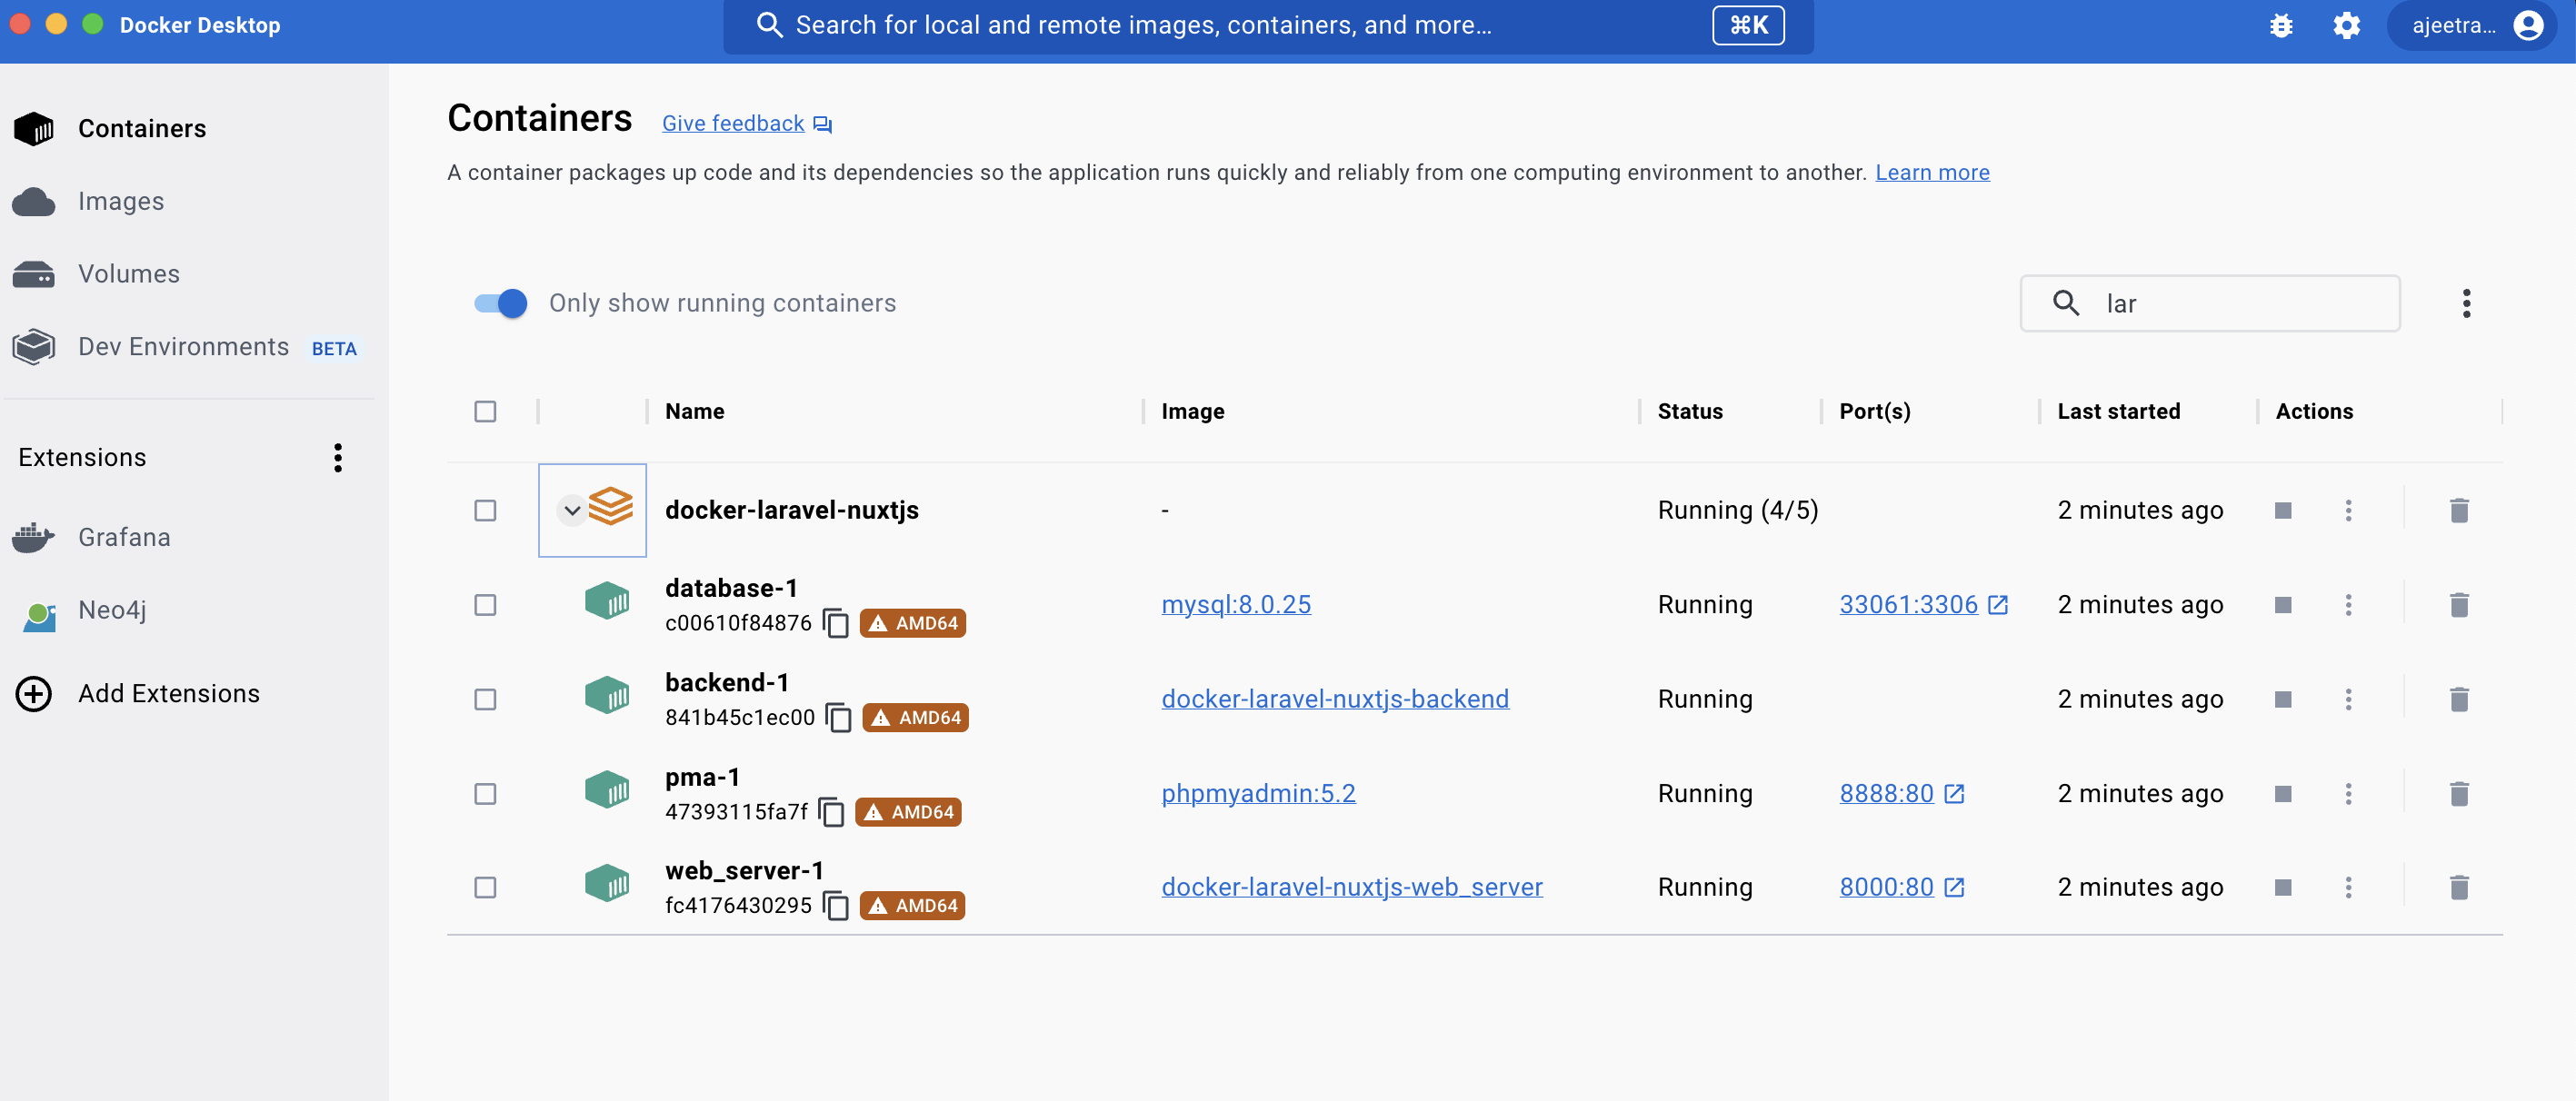Open the troubleshoot bug icon
The image size is (2576, 1101).
coord(2281,26)
